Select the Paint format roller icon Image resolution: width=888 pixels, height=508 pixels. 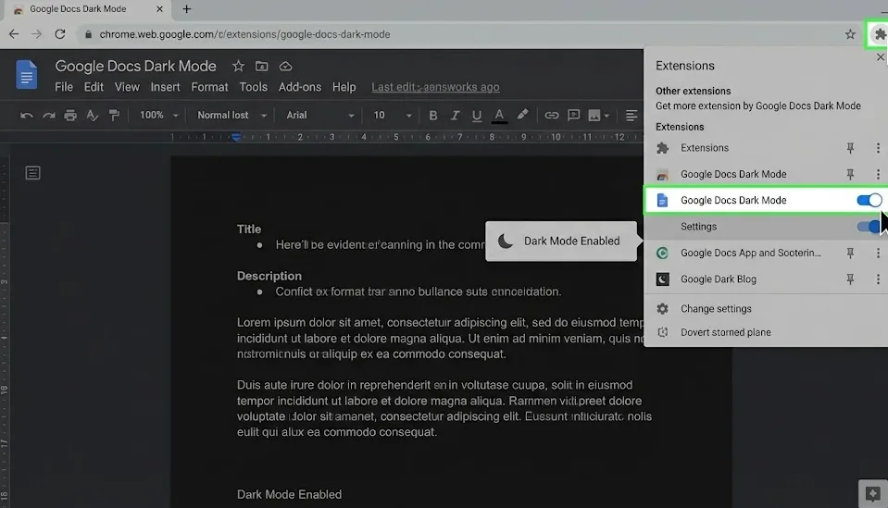tap(114, 116)
